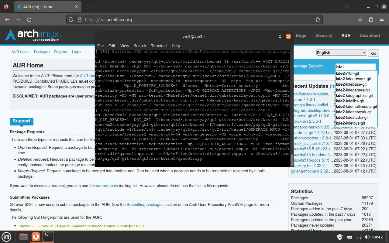Image resolution: width=389 pixels, height=243 pixels.
Task: Click the aur.archlinux.org address bar
Action: tap(194, 19)
